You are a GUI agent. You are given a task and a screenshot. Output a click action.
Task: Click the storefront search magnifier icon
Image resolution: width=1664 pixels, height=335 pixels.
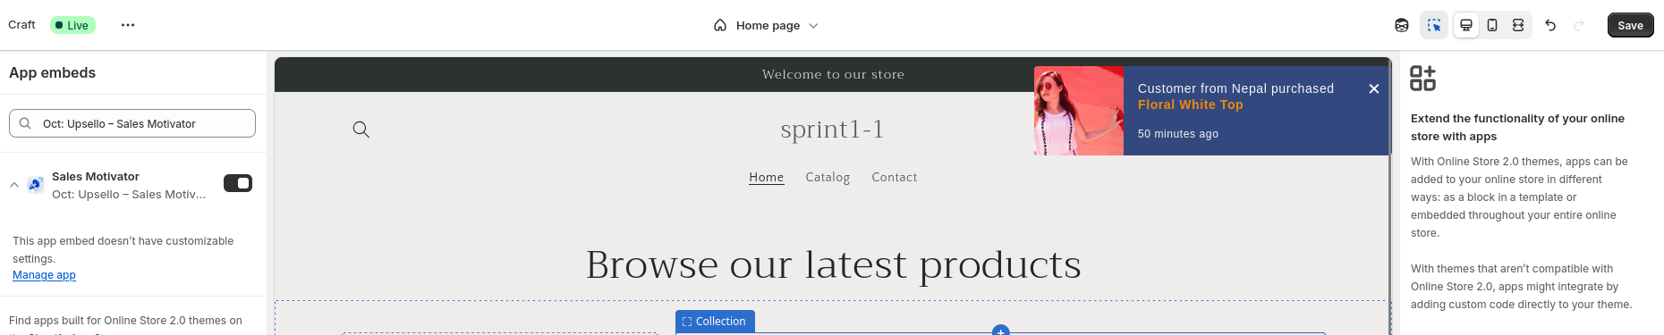pos(361,130)
